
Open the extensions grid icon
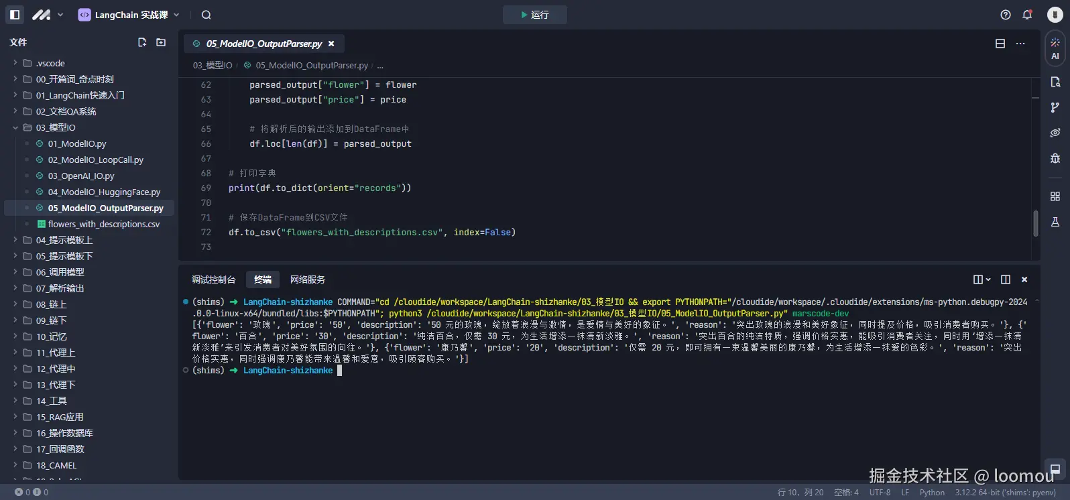click(1055, 196)
